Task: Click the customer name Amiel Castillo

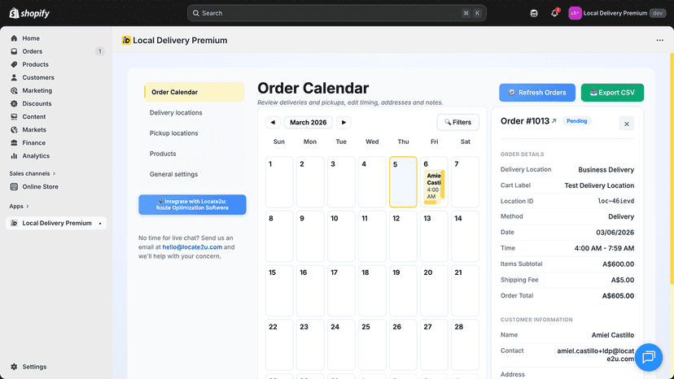Action: [612, 335]
